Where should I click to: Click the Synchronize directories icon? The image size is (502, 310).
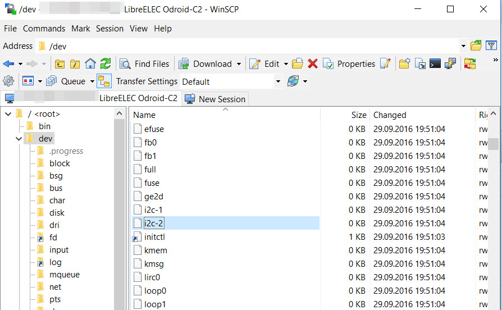tap(469, 64)
